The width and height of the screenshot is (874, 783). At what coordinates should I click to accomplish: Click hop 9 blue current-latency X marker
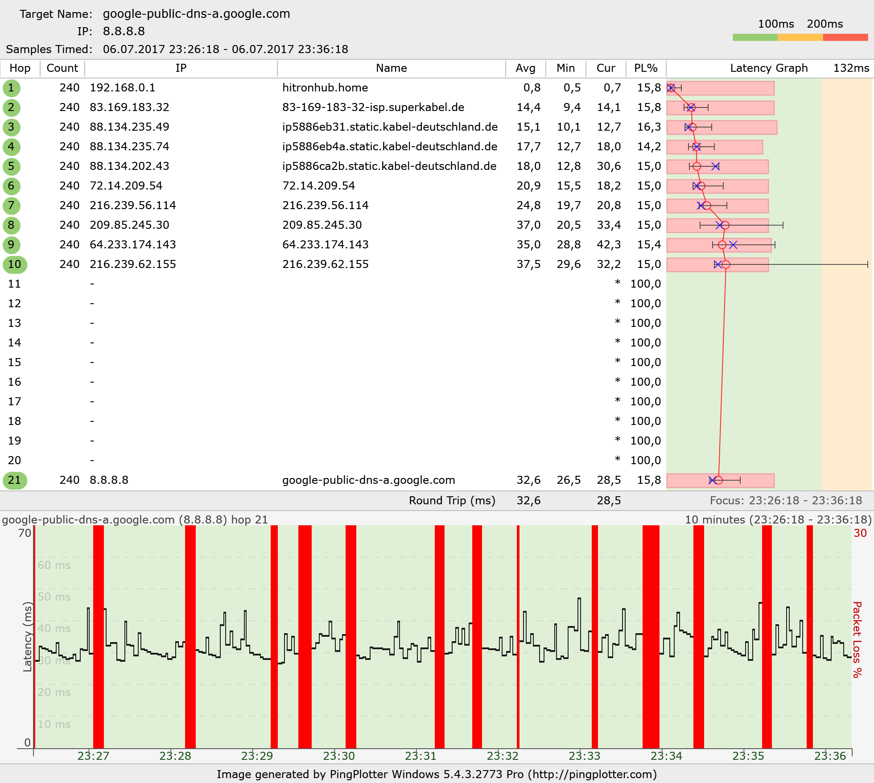pos(733,245)
